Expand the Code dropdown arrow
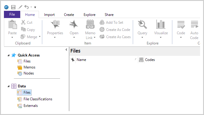204x115 pixels. 181,38
